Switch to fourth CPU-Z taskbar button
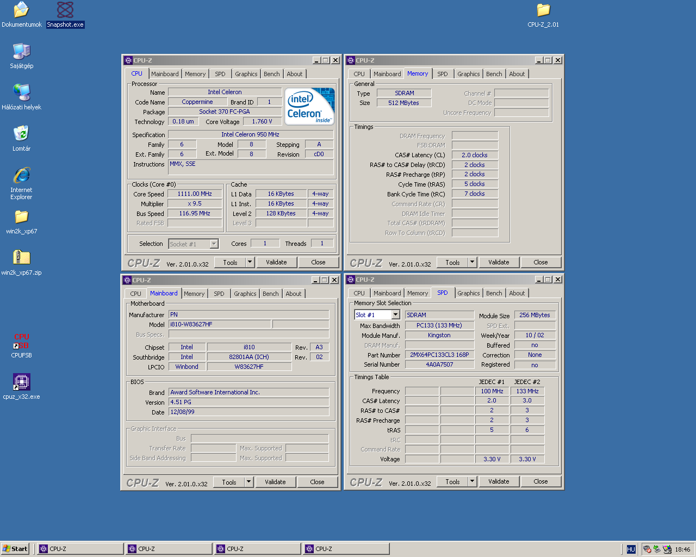Screen dimensions: 696x557 [346, 549]
